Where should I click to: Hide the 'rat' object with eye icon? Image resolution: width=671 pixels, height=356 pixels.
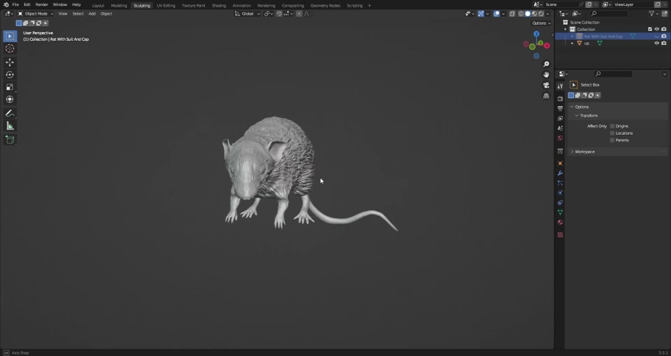[x=657, y=43]
